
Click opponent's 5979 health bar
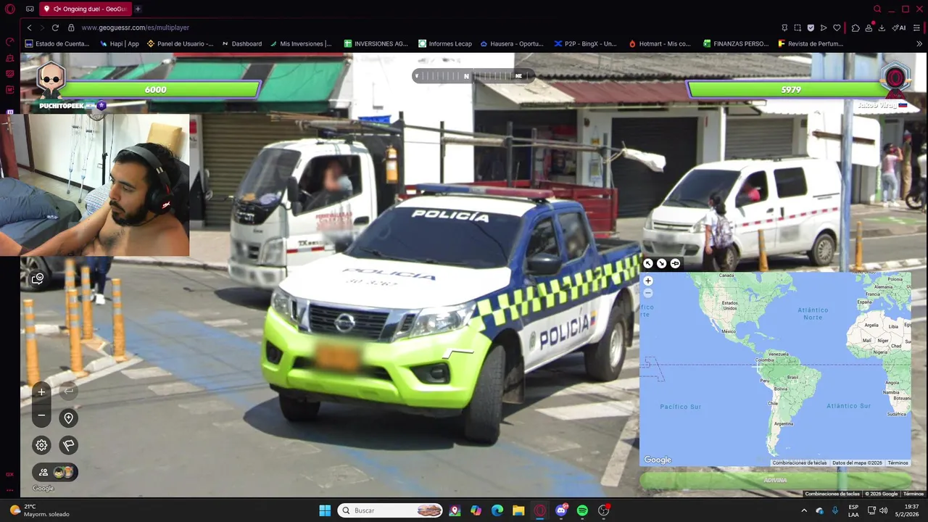[791, 90]
